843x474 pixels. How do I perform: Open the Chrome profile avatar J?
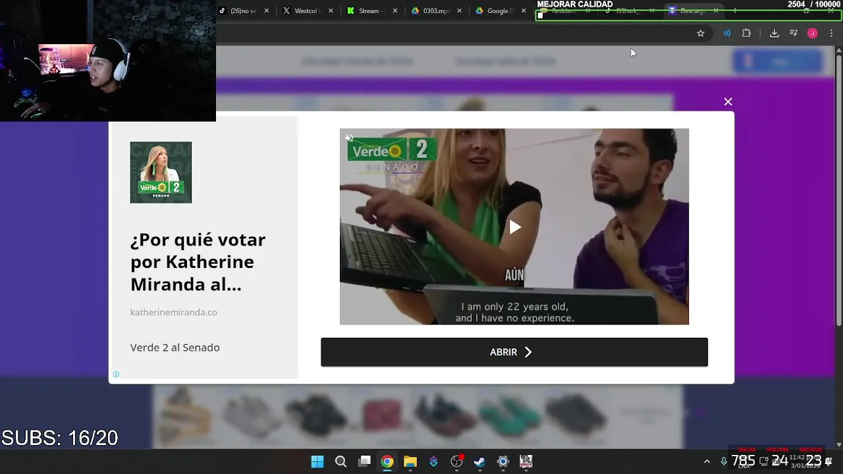point(813,33)
